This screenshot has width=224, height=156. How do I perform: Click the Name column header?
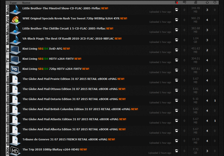click(x=26, y=3)
